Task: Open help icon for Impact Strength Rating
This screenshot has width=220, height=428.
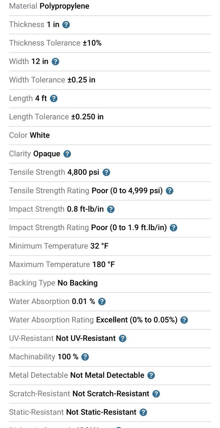Action: [174, 228]
